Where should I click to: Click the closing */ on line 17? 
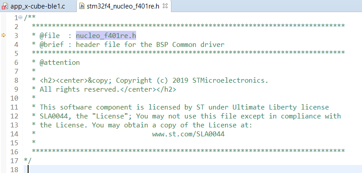coord(28,160)
